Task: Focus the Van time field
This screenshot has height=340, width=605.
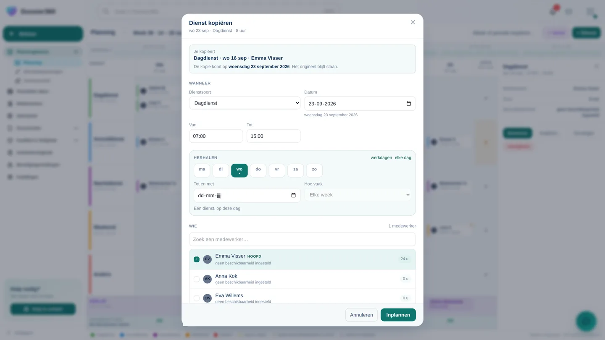Action: pos(216,136)
